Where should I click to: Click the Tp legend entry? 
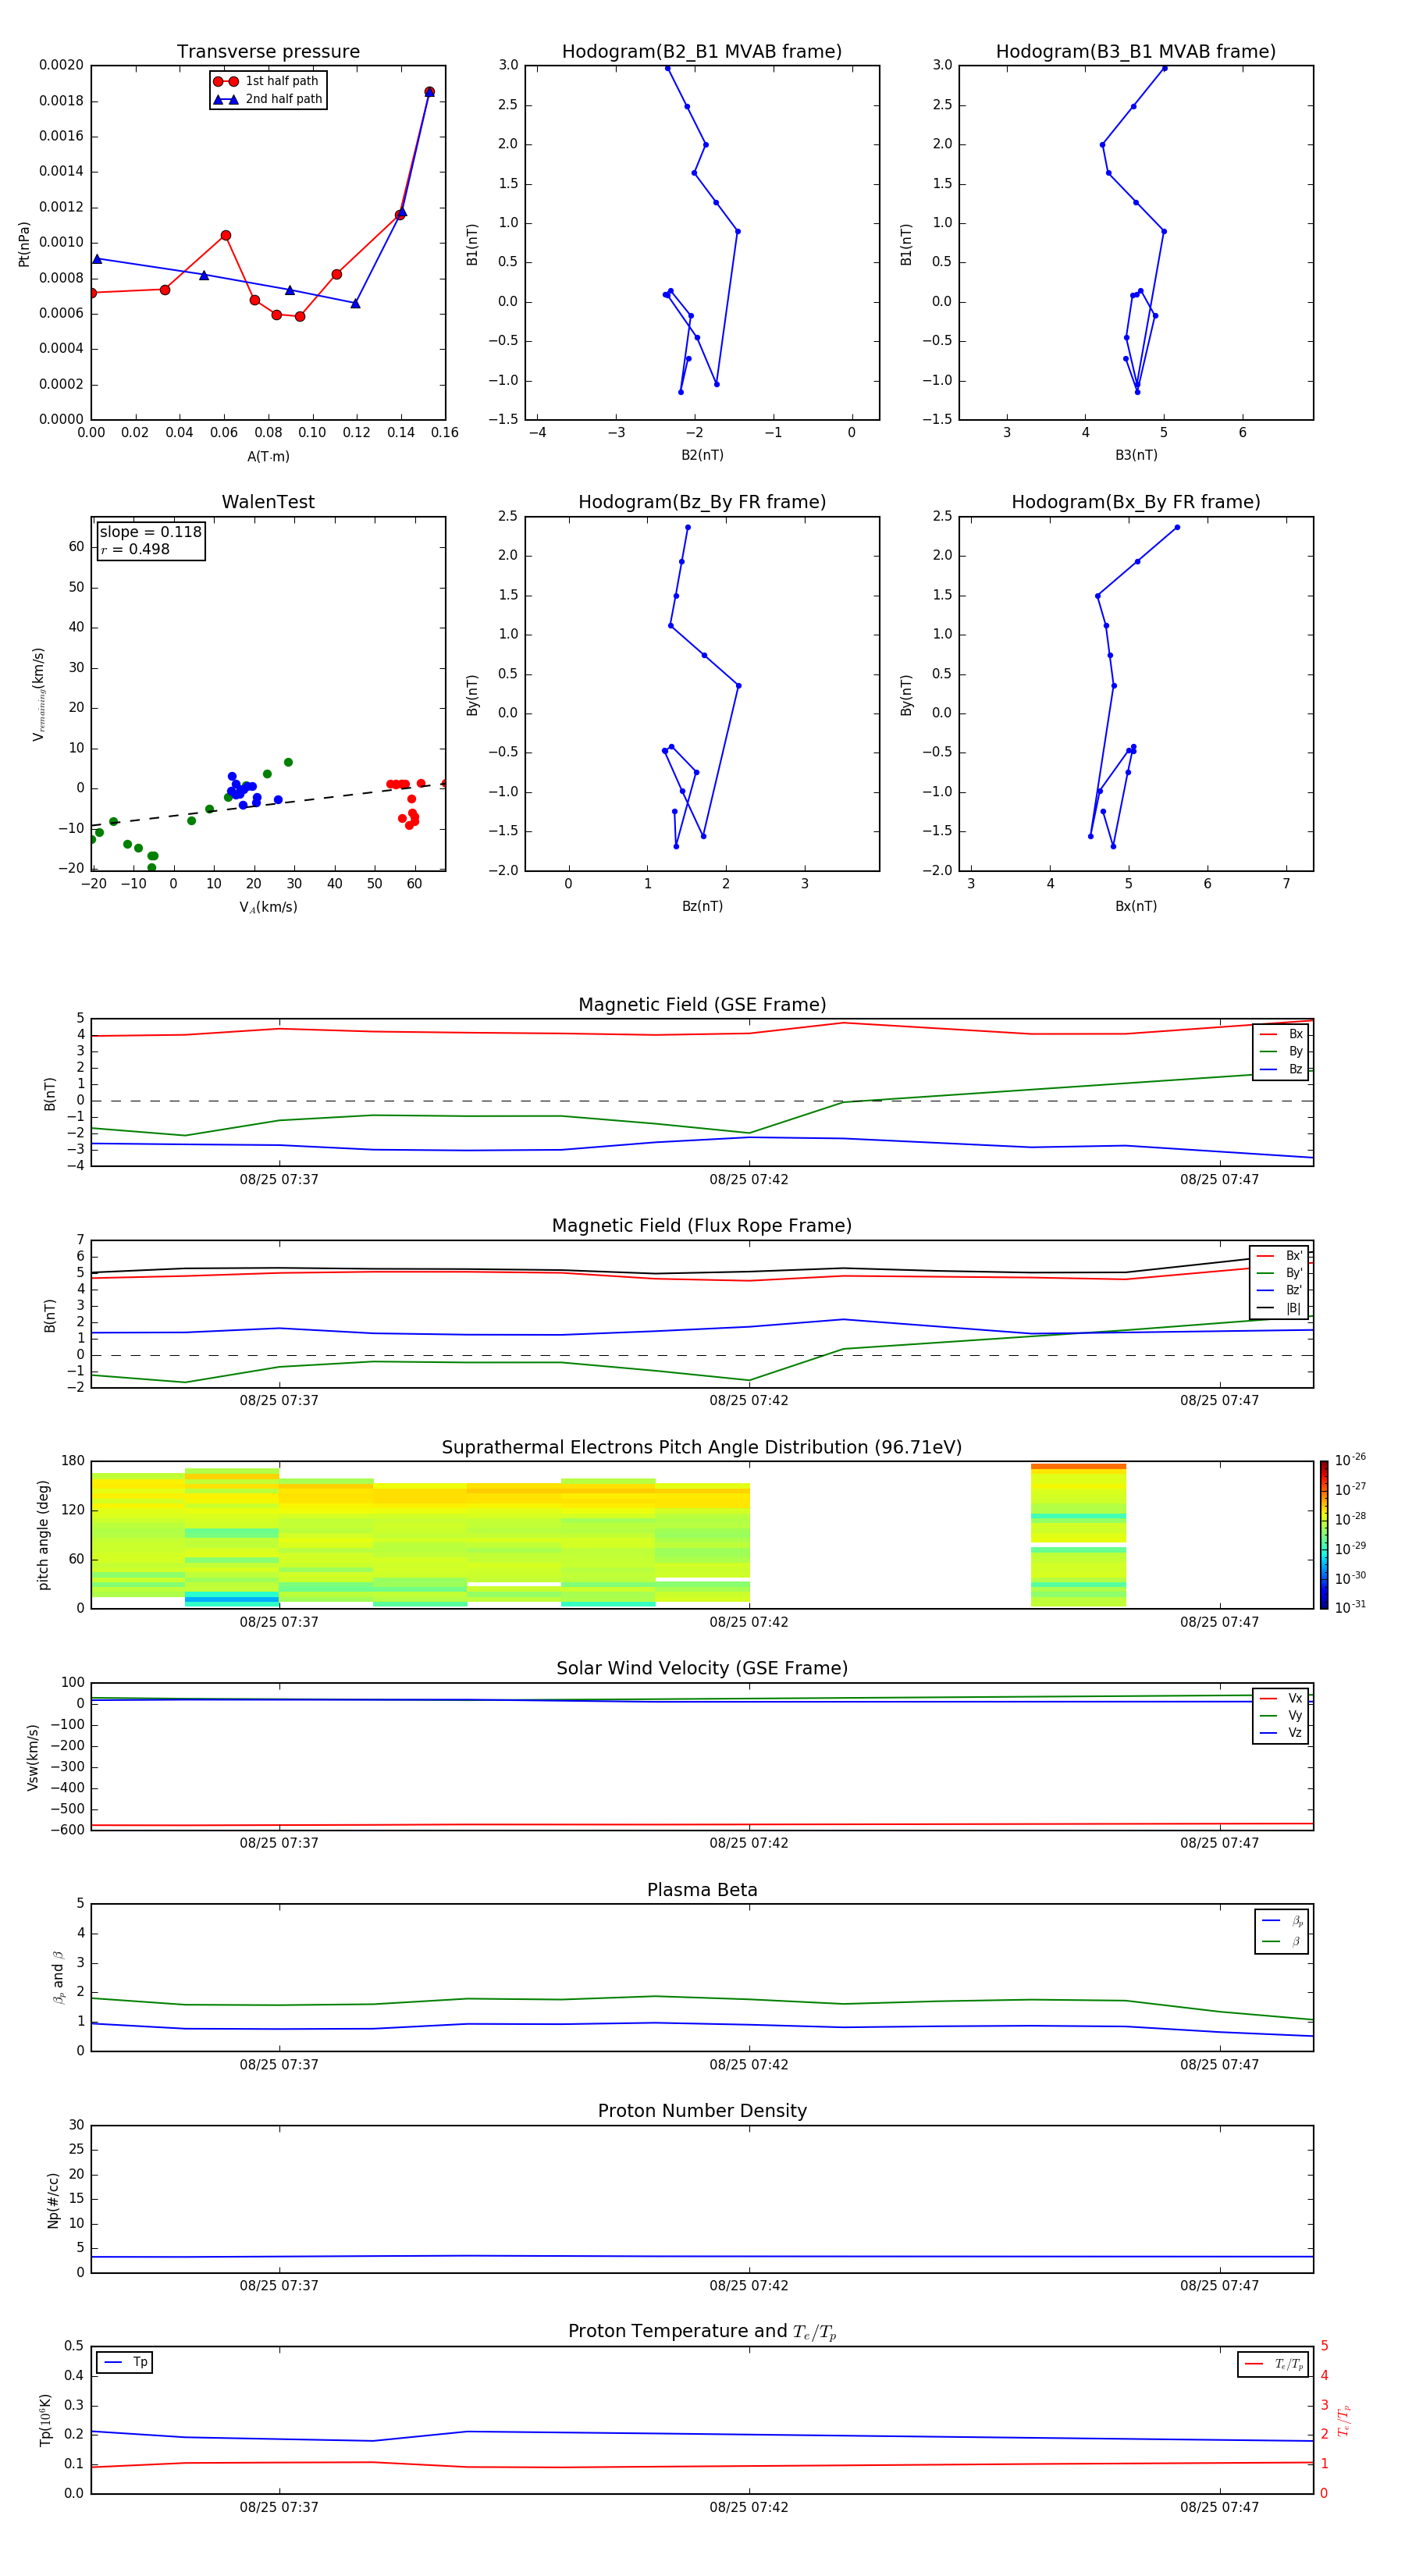(x=125, y=2362)
